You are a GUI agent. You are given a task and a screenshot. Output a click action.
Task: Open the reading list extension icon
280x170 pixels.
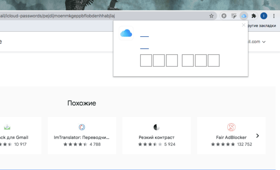pyautogui.click(x=234, y=16)
